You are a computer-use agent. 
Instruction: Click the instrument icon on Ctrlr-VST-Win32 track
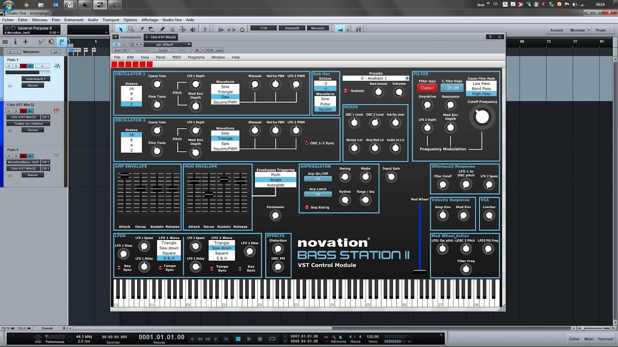(x=56, y=110)
